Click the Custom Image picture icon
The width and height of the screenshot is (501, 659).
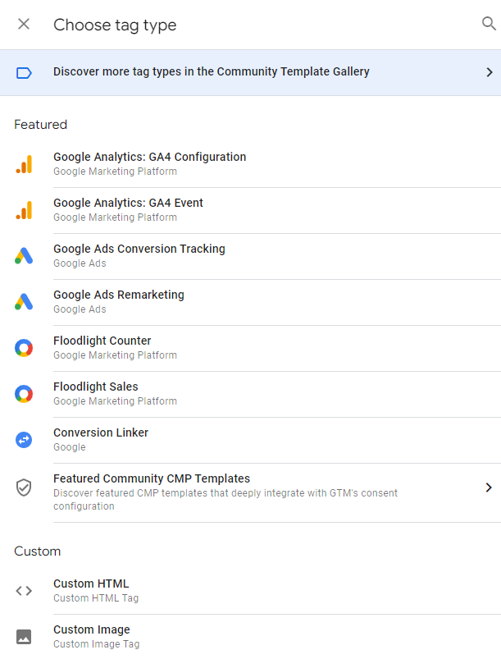coord(24,637)
